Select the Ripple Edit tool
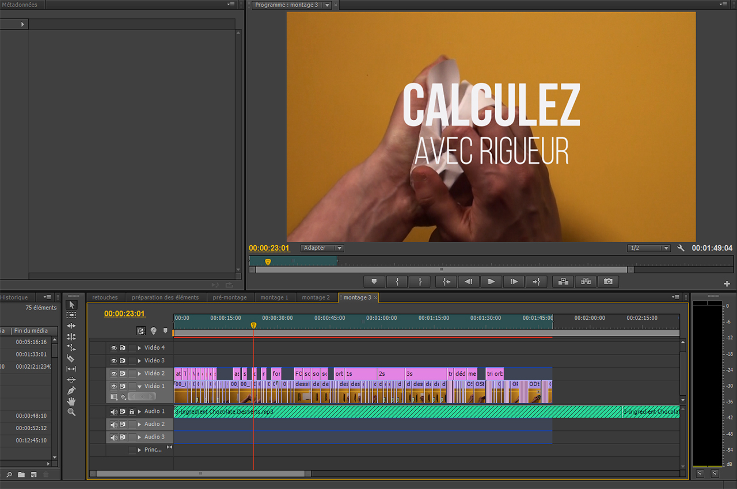 [71, 326]
